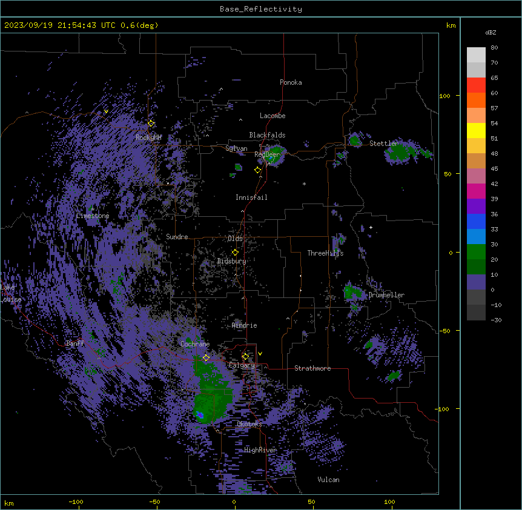522x510 pixels.
Task: Click the yellow diamond marker below Cochrane
Action: [206, 358]
